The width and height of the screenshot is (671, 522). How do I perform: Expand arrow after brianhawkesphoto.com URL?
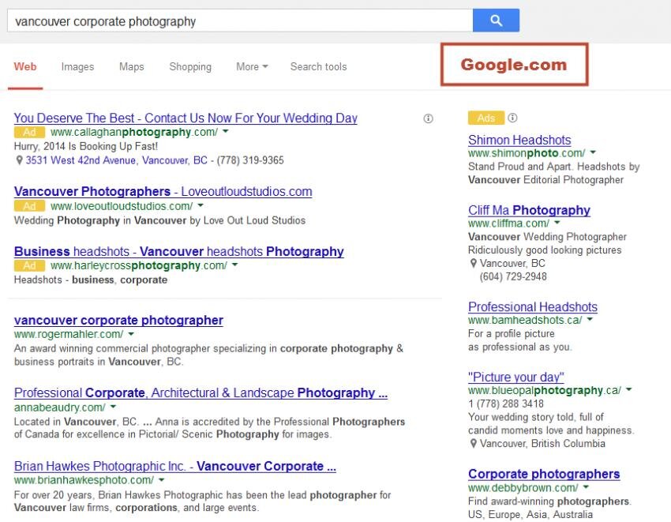[161, 479]
